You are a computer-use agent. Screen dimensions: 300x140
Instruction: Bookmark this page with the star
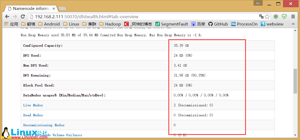[x=267, y=17]
